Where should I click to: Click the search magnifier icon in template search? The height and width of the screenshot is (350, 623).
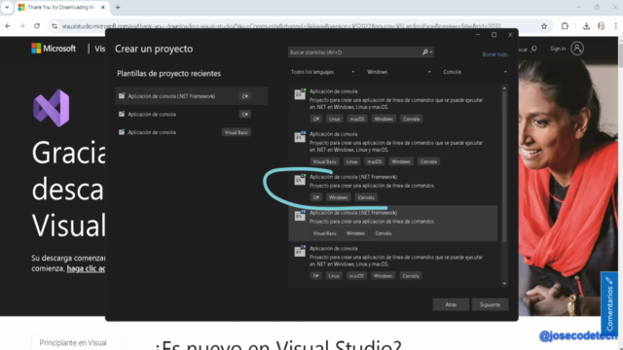pyautogui.click(x=424, y=52)
